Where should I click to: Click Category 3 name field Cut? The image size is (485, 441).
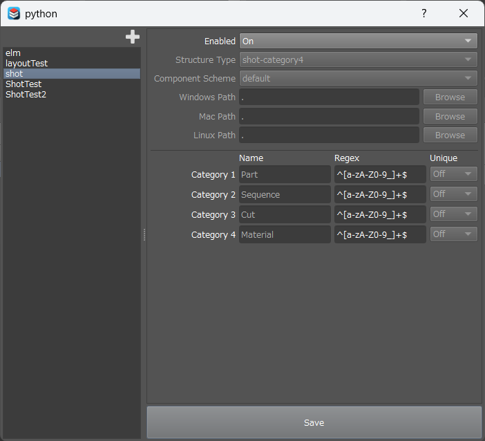coord(285,214)
